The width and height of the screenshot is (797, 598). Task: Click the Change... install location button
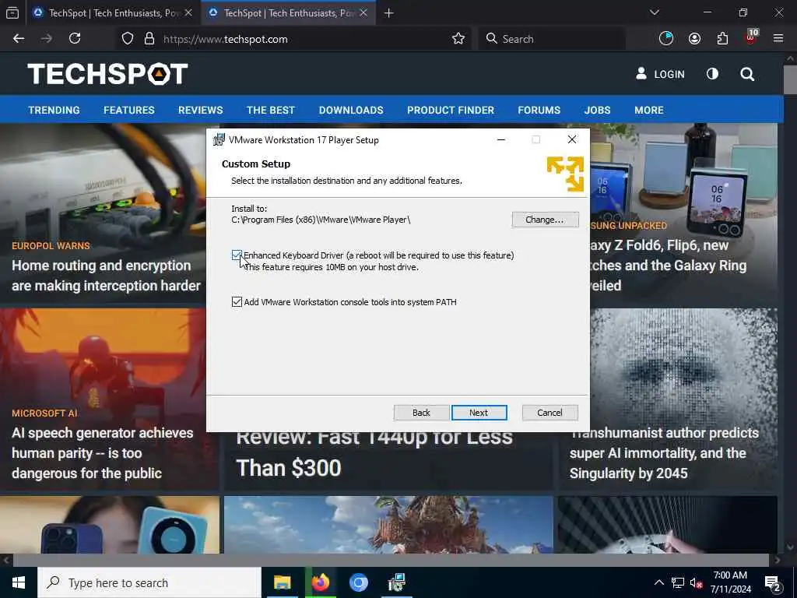545,220
